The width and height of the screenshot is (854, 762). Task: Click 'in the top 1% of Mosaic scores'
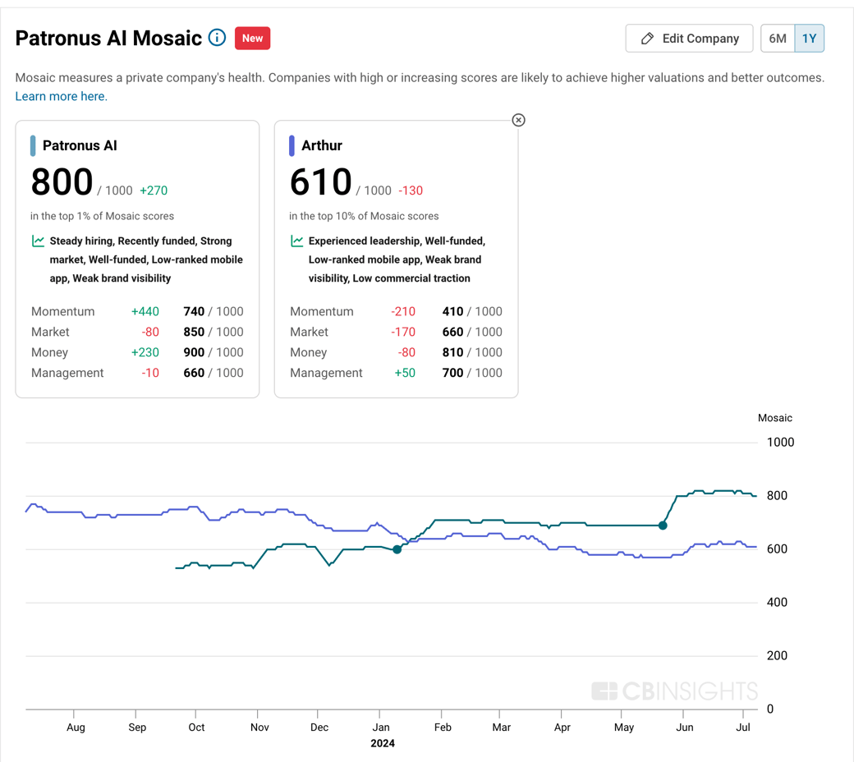tap(102, 216)
